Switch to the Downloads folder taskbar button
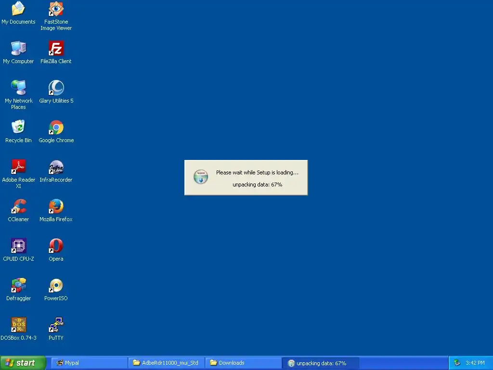 (x=244, y=363)
